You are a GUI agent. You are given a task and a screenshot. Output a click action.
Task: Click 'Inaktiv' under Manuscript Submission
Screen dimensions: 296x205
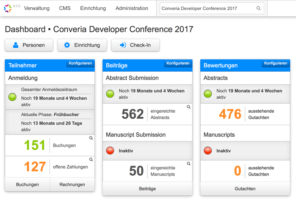[126, 151]
